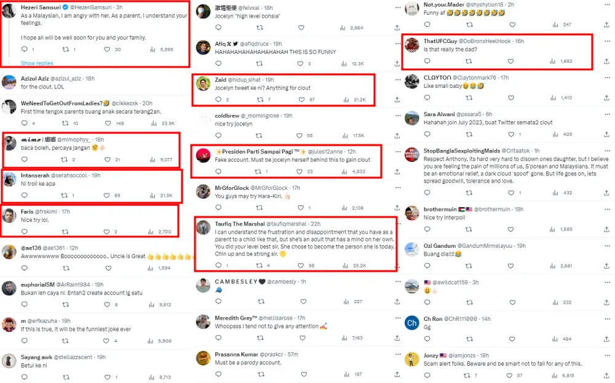Viewport: 615px width, 383px height.
Task: Click Faris's profile avatar
Action: pos(9,215)
